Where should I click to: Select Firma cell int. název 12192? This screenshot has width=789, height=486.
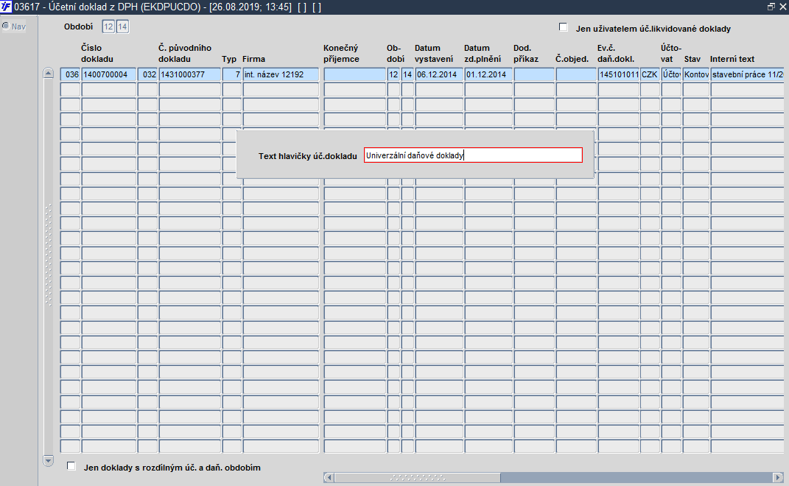[x=281, y=74]
